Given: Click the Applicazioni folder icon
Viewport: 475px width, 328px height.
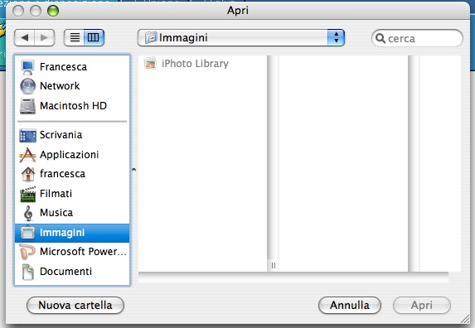Looking at the screenshot, I should click(x=27, y=155).
